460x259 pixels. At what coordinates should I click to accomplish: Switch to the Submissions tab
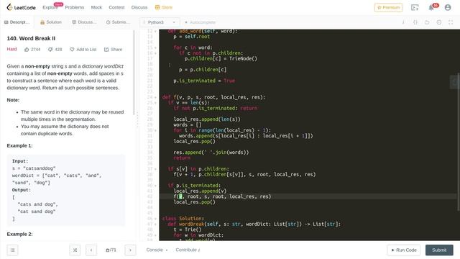point(118,22)
